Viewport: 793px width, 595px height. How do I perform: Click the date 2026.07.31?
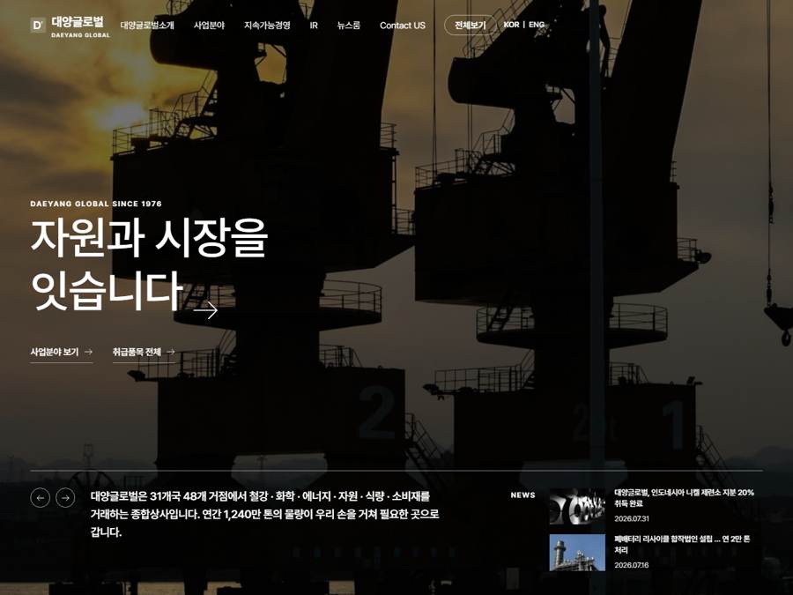pyautogui.click(x=632, y=518)
